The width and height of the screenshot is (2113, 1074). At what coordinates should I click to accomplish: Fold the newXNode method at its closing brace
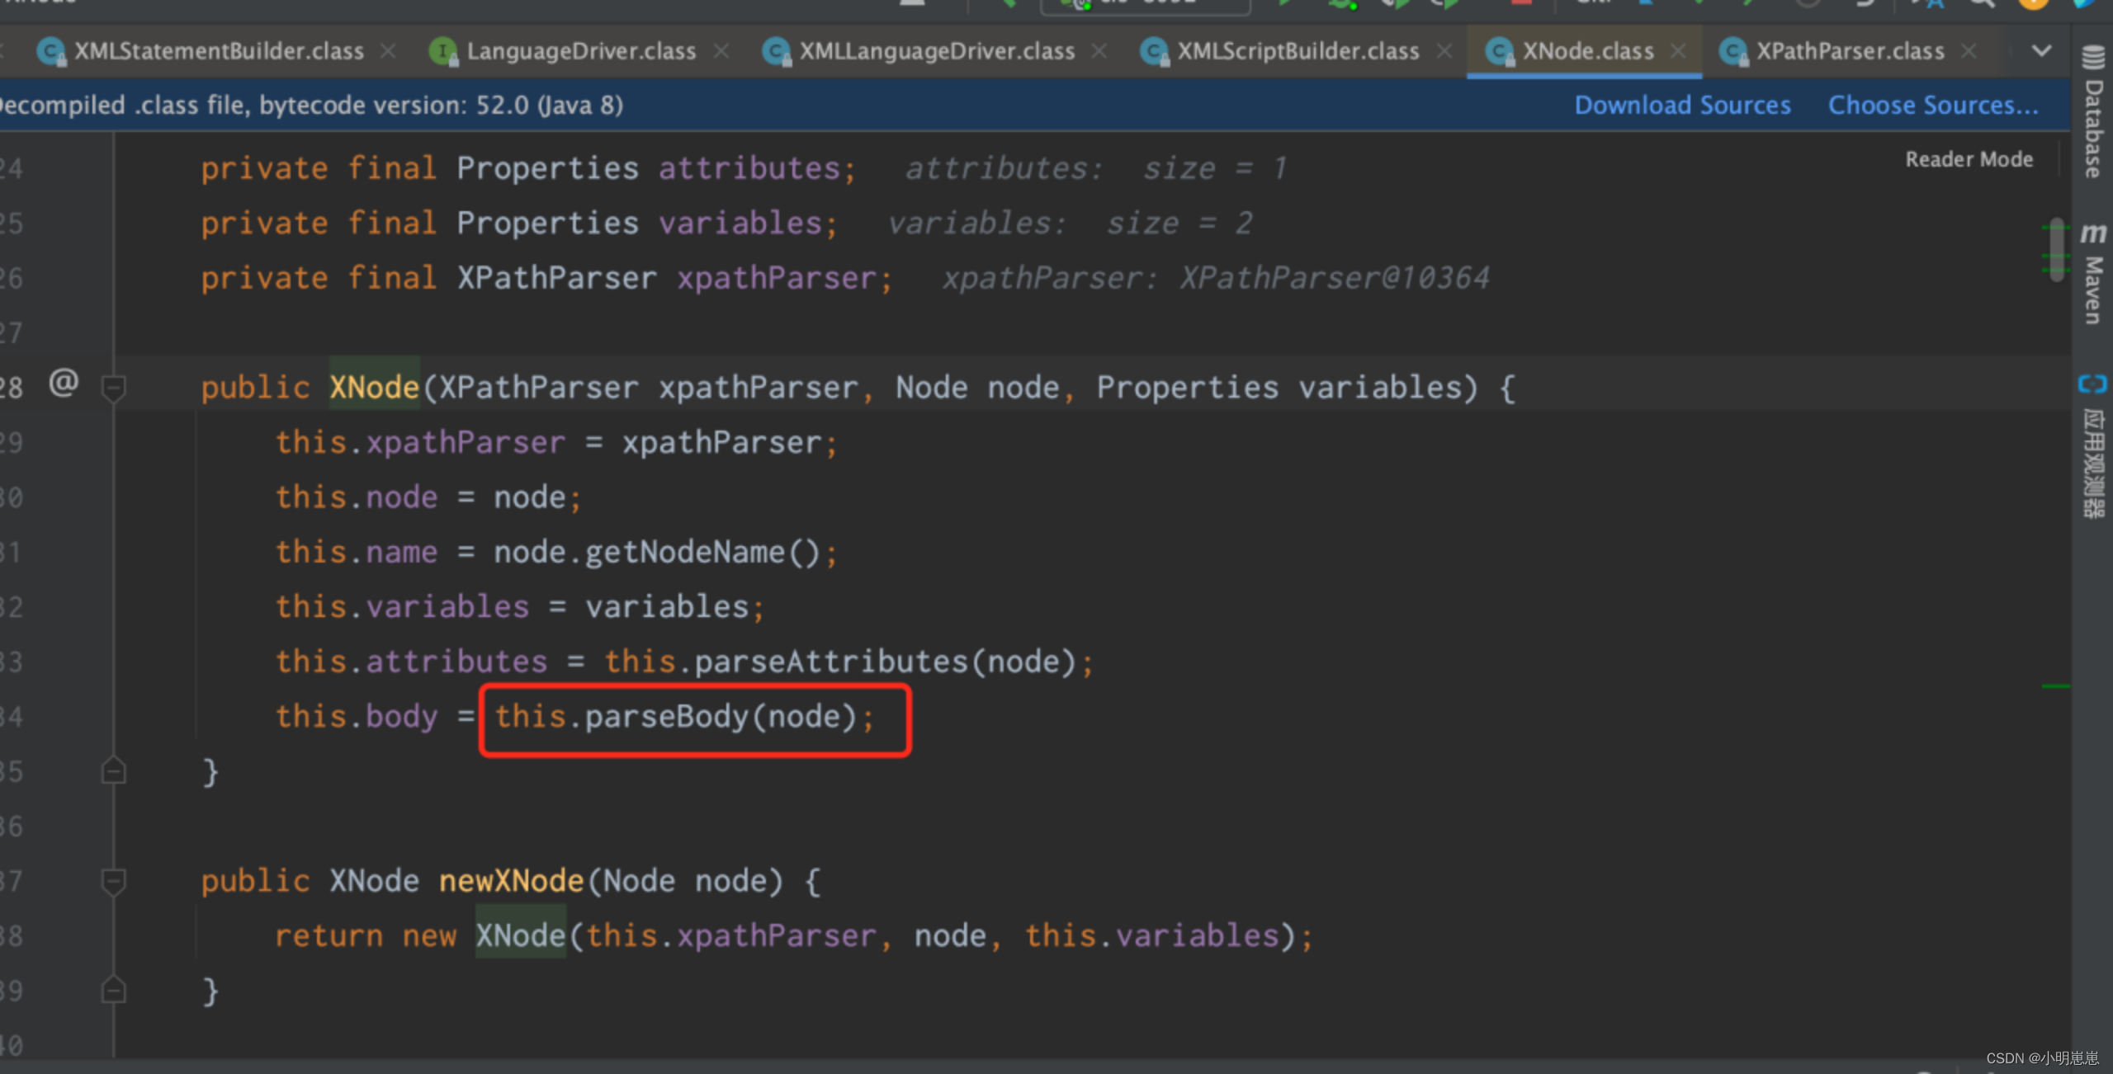tap(113, 990)
